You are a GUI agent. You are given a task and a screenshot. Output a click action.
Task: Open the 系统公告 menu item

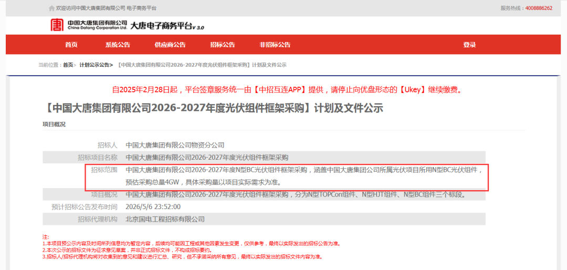(x=118, y=45)
